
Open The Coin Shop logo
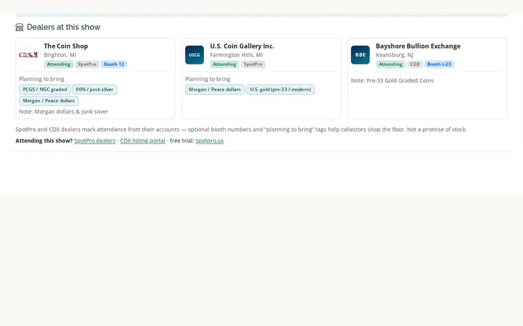coord(28,55)
